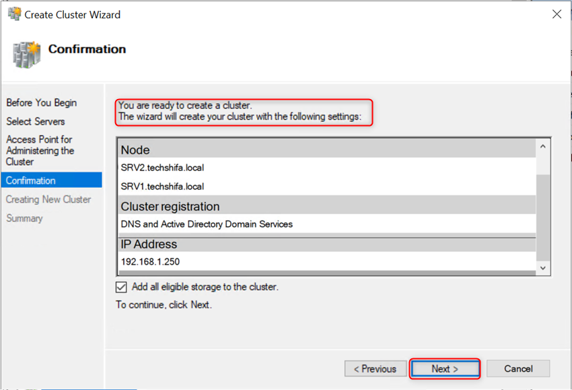Open the Select Servers step

click(x=36, y=122)
